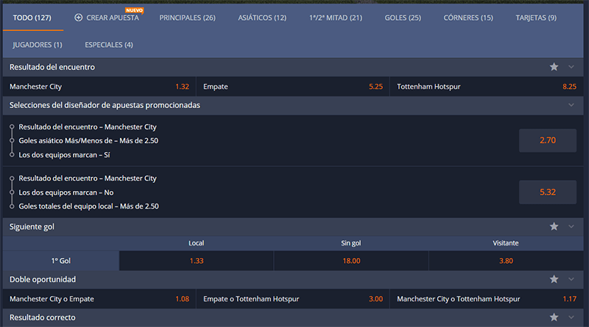589x327 pixels.
Task: Collapse the Resultado del encuentro section chevron
Action: [x=571, y=67]
